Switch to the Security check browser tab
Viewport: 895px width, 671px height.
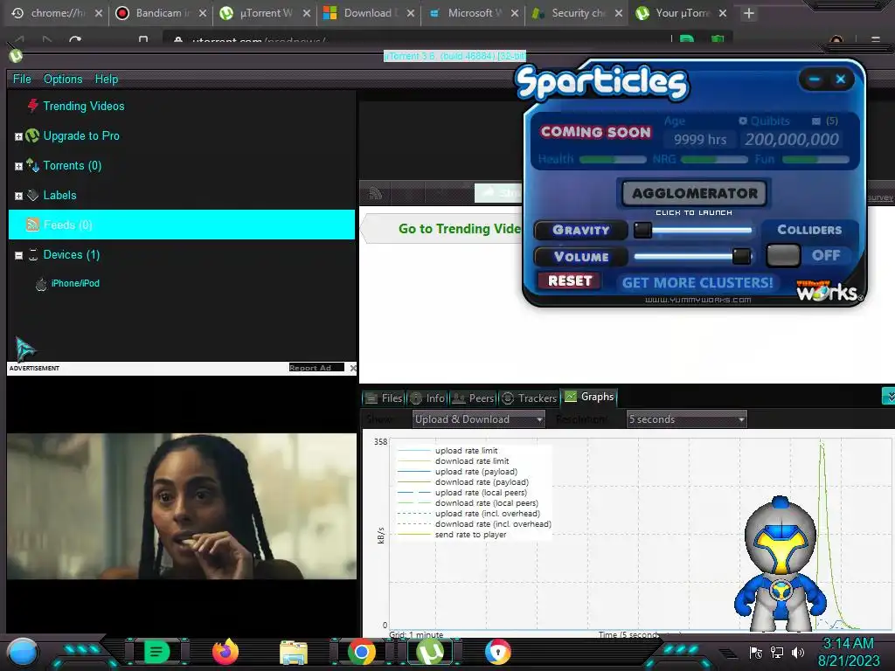[x=577, y=13]
